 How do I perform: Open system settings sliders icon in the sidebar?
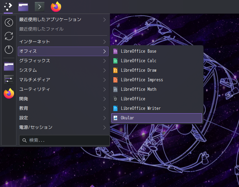click(9, 80)
